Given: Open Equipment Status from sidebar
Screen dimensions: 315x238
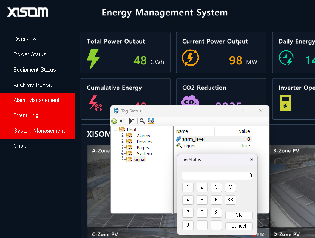Looking at the screenshot, I should 34,69.
